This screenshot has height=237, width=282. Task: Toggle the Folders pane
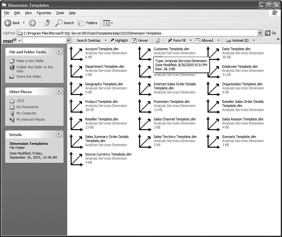tap(88, 23)
